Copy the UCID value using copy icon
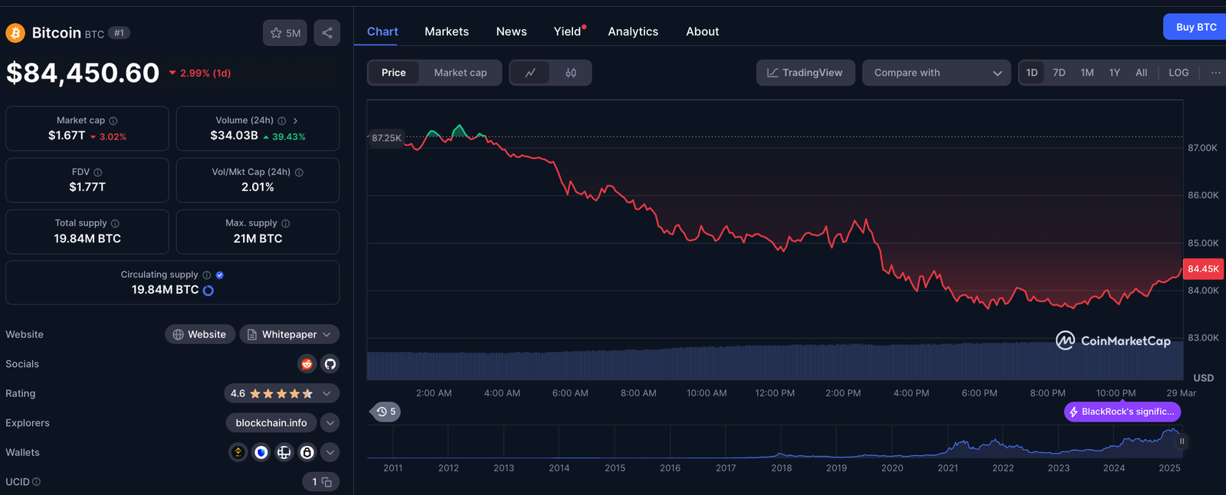 (x=326, y=482)
